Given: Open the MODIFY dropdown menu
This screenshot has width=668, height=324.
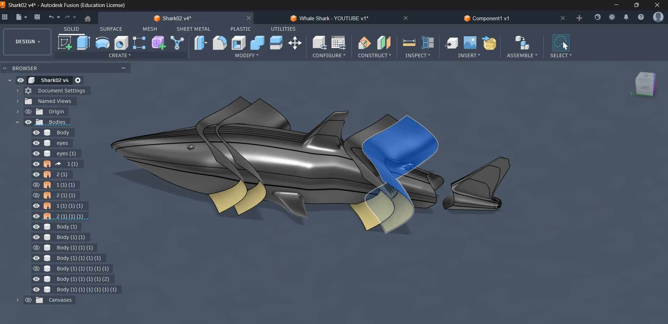Looking at the screenshot, I should tap(247, 55).
